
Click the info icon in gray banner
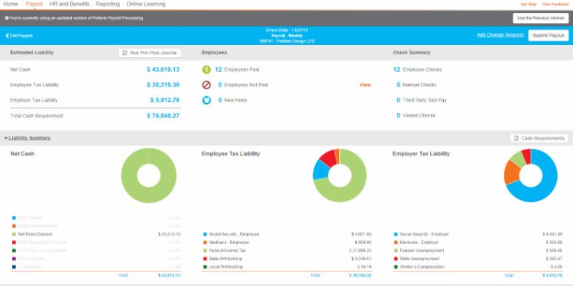tap(7, 18)
